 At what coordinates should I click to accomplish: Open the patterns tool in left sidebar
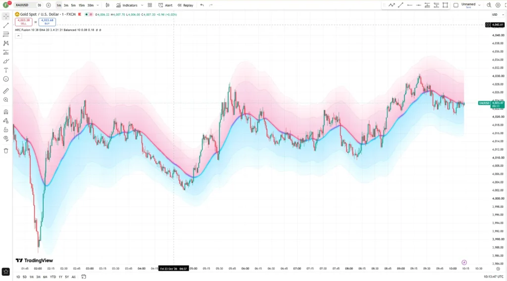click(x=6, y=43)
